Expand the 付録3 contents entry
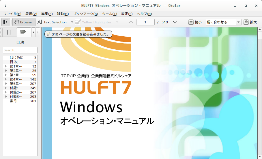Screen dimensions: 262x159 (x=6, y=97)
